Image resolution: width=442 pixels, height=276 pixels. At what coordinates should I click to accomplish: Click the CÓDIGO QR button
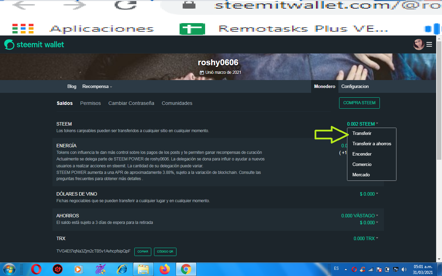point(165,252)
